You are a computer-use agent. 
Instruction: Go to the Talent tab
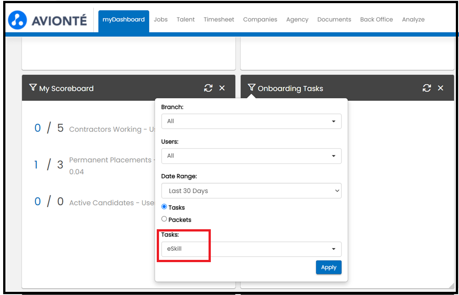[186, 20]
